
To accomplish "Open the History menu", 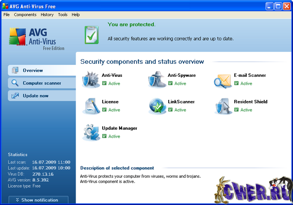I will pos(47,15).
